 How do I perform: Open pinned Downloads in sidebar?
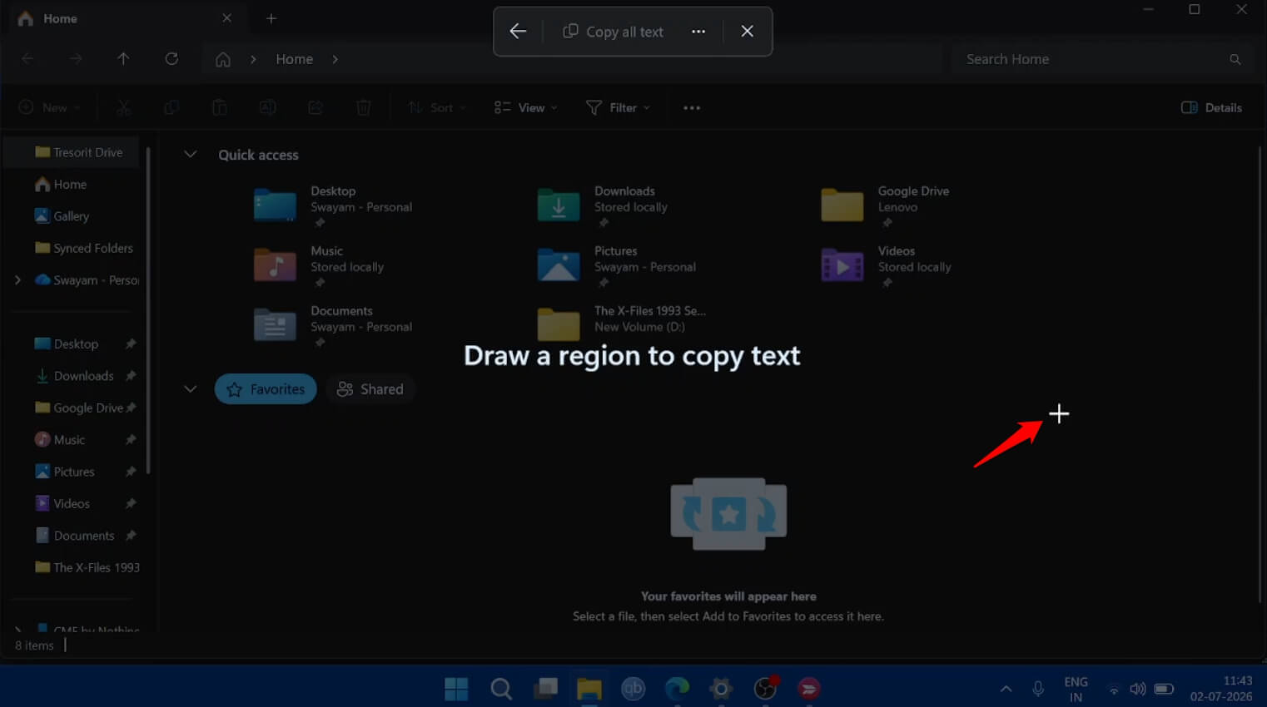pyautogui.click(x=76, y=376)
